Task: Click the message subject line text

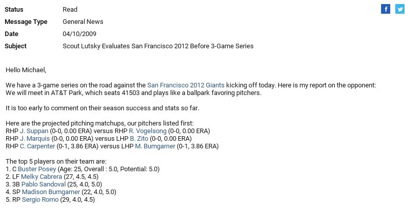Action: pos(158,46)
